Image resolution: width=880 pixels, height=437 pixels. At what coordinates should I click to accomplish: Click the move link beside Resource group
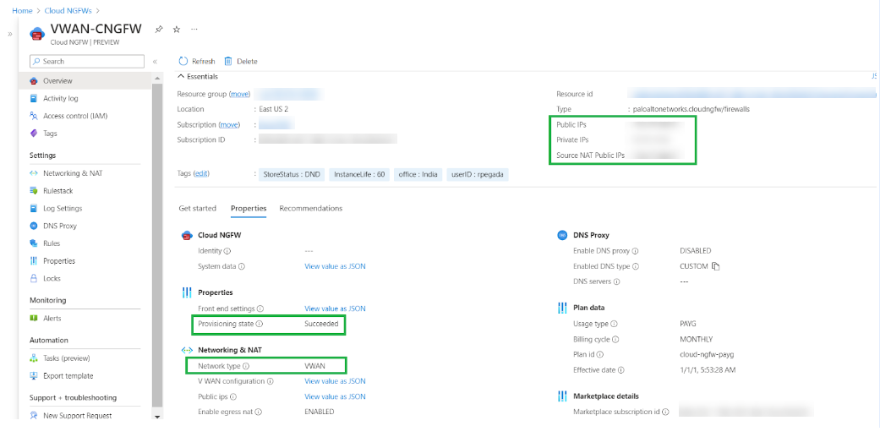[239, 94]
